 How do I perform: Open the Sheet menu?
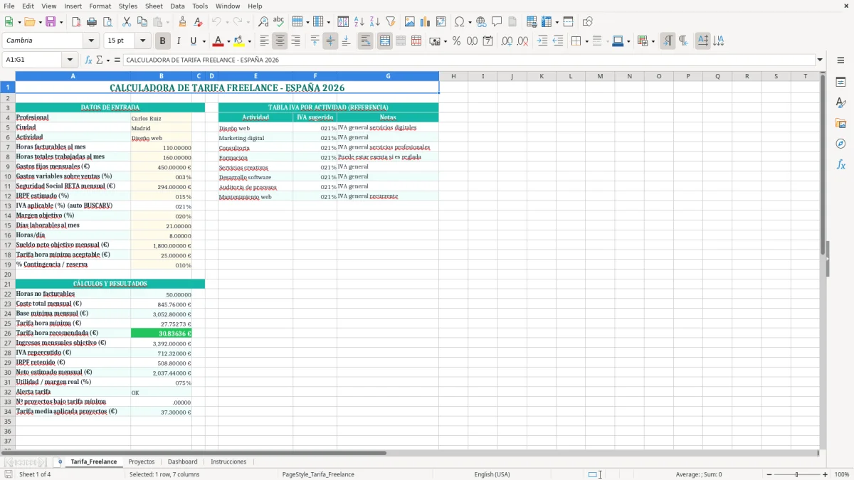tap(154, 6)
